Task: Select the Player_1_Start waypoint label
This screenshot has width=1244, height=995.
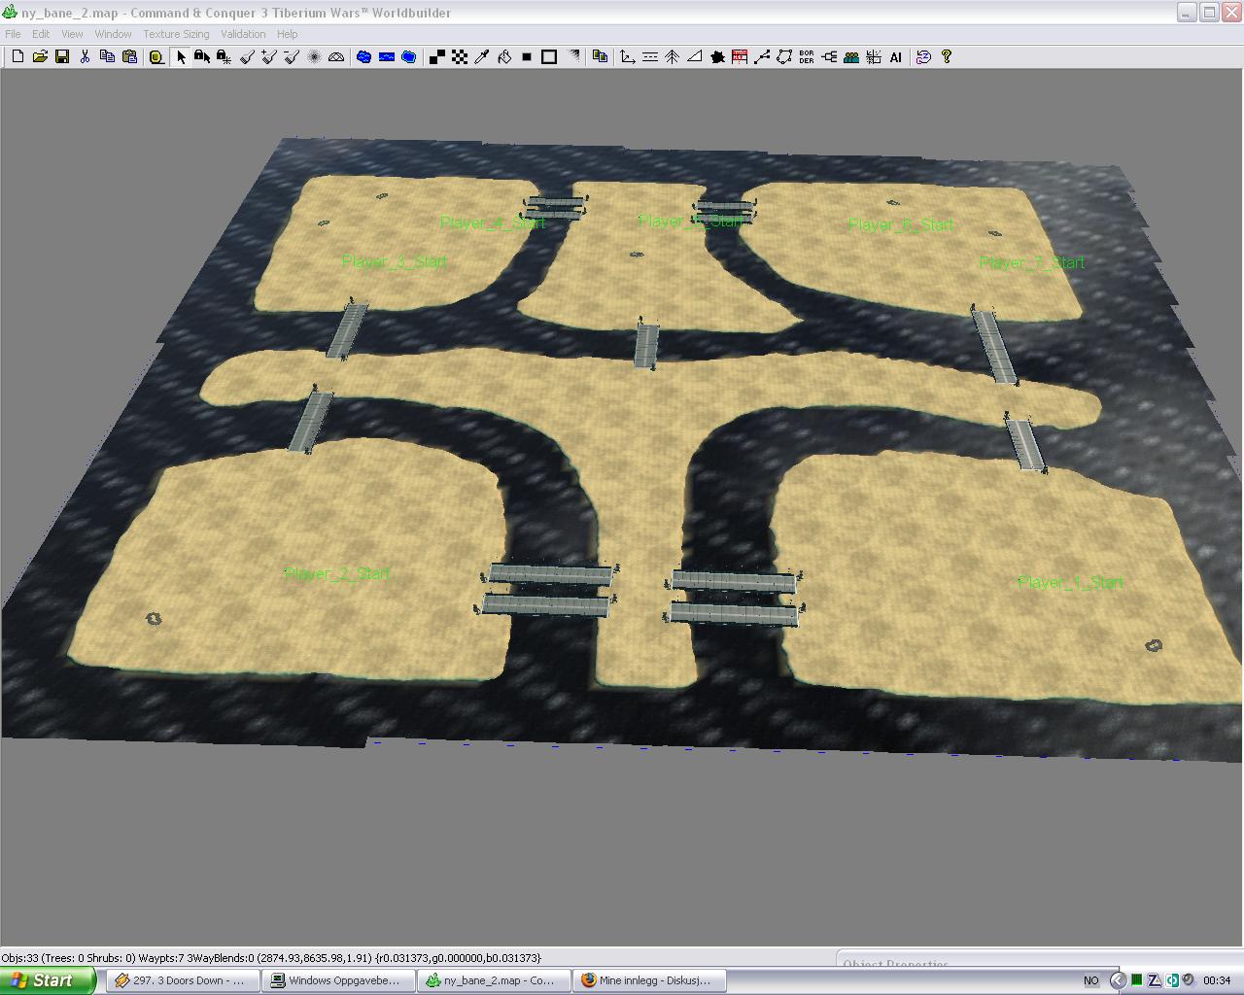Action: coord(1070,582)
